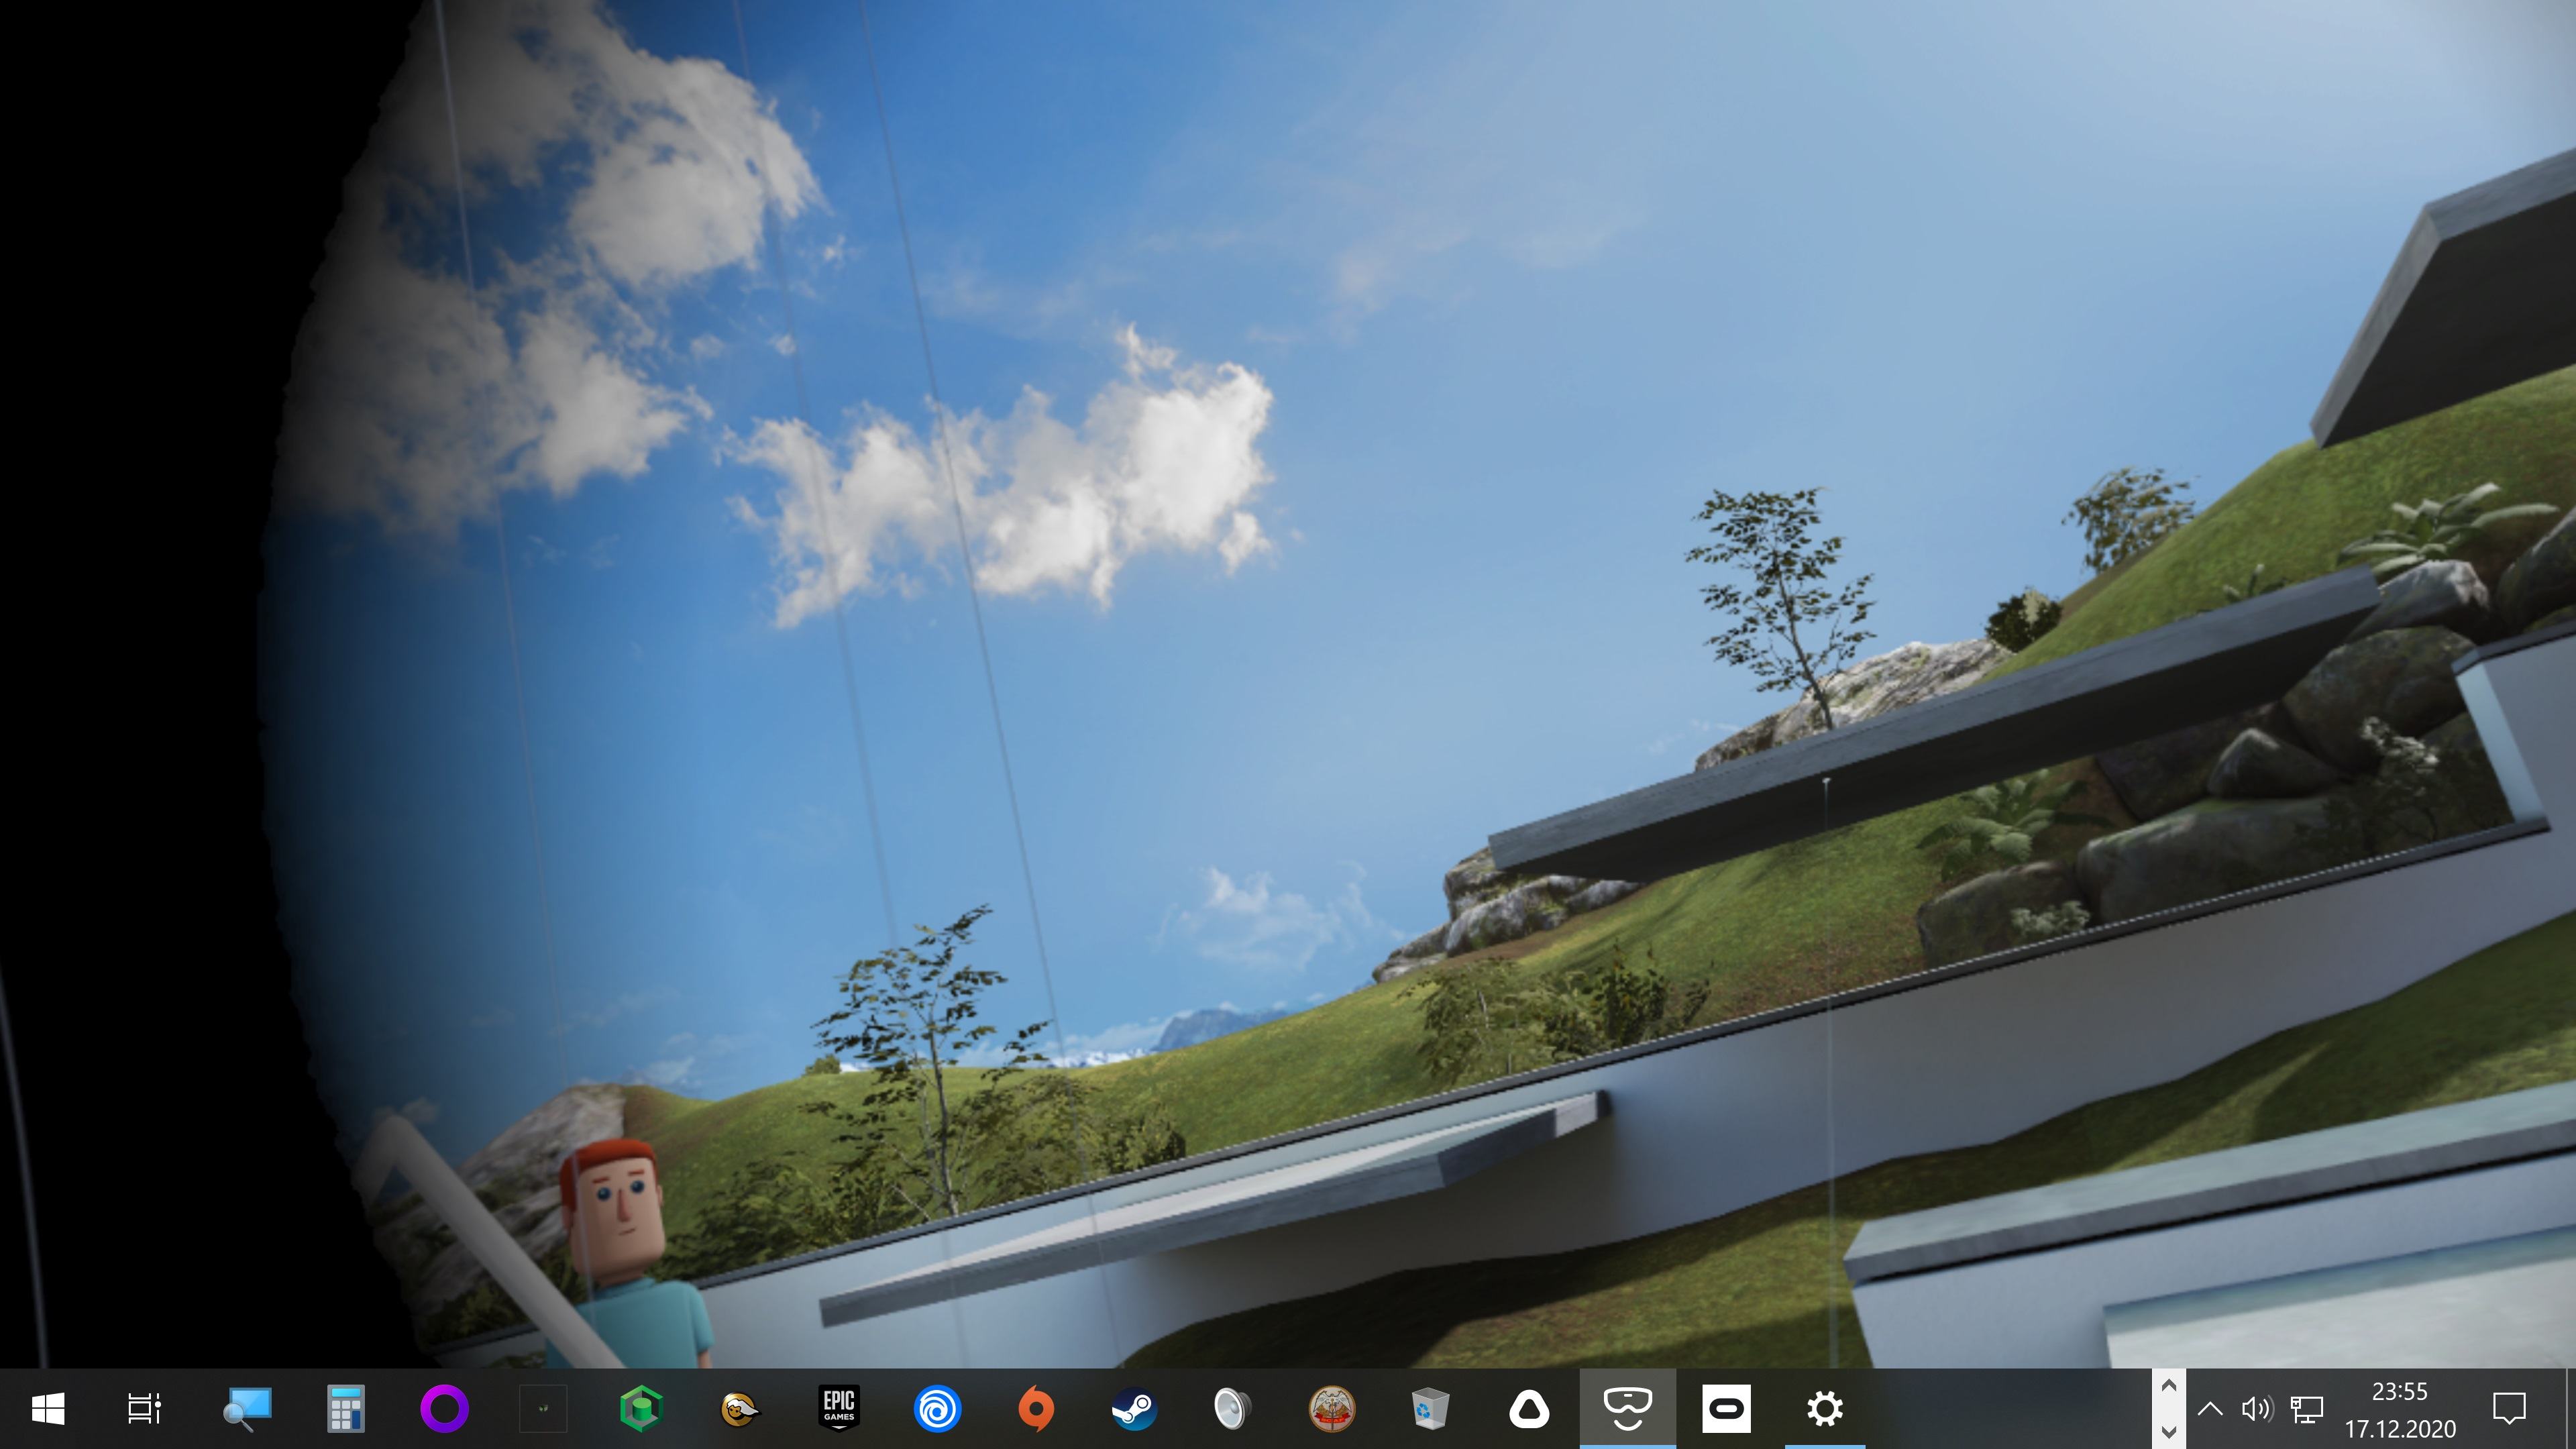
Task: Open Steam from the taskbar
Action: (1135, 1409)
